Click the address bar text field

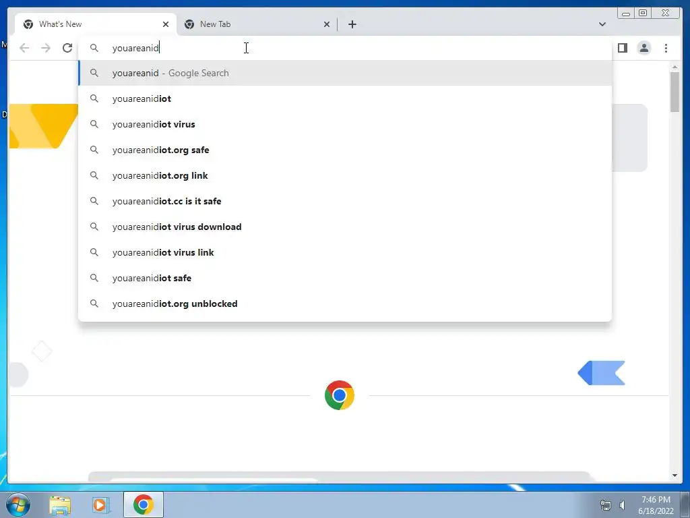coord(345,48)
